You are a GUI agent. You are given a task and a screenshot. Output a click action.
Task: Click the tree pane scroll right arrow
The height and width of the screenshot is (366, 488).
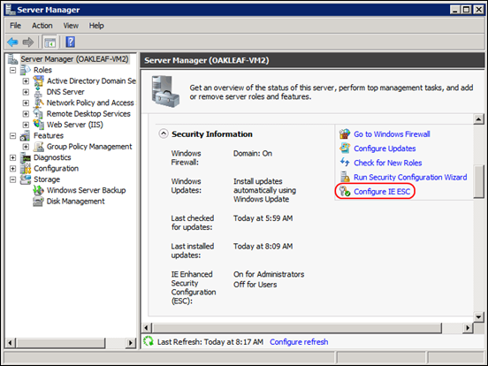pyautogui.click(x=131, y=343)
